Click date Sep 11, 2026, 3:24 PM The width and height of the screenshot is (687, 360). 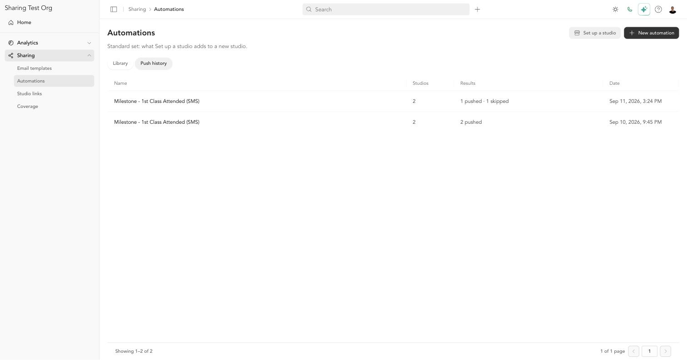(635, 101)
